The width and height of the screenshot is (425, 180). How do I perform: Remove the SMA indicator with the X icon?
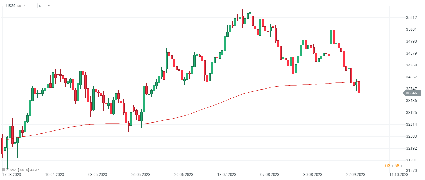pos(7,169)
